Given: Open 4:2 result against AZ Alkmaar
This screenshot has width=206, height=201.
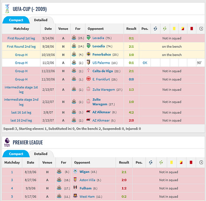Looking at the screenshot, I should tap(131, 112).
